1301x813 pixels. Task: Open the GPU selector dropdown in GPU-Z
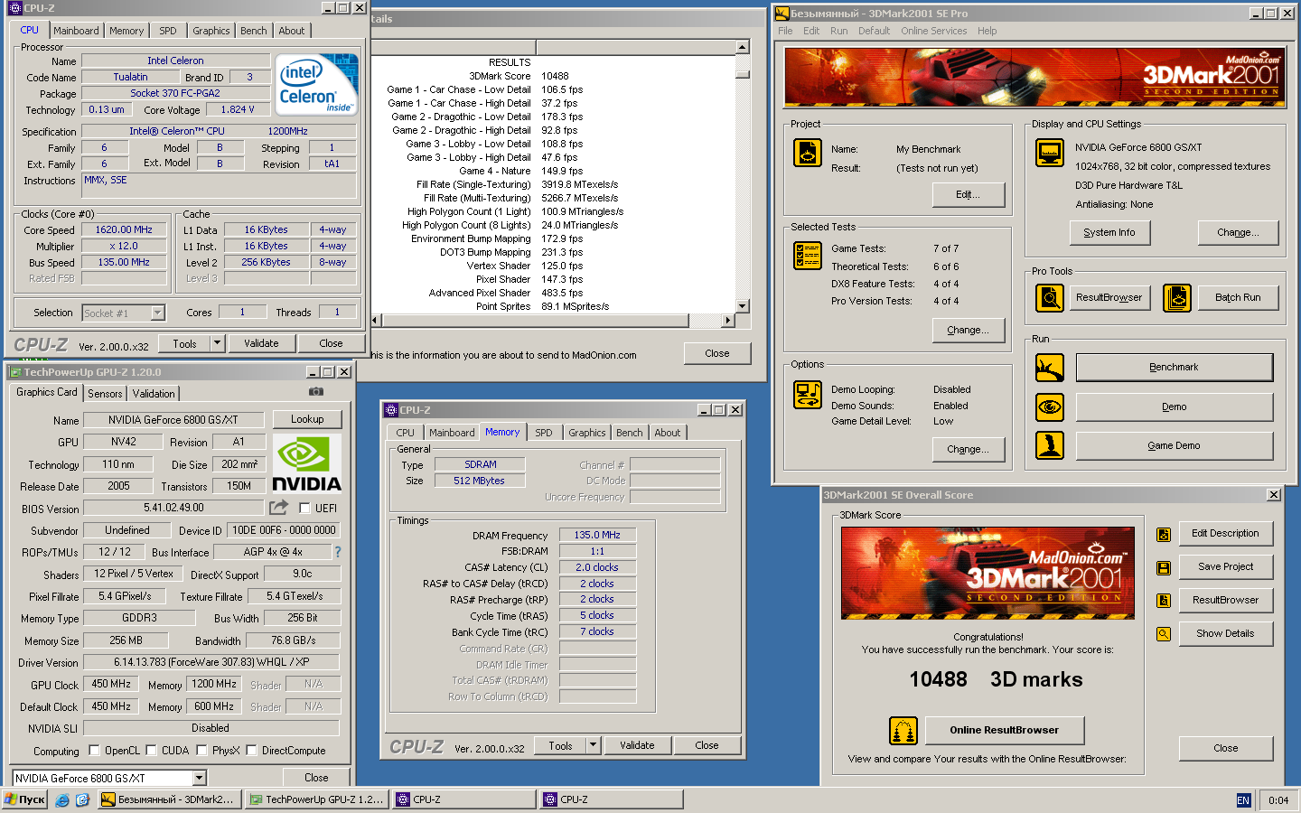[x=200, y=778]
